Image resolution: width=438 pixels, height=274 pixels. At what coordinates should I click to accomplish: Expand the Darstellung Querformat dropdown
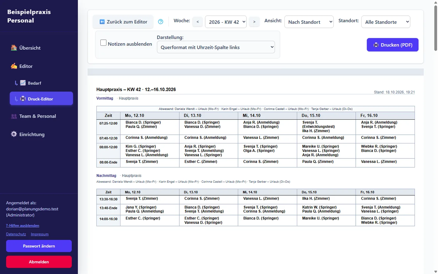(216, 47)
